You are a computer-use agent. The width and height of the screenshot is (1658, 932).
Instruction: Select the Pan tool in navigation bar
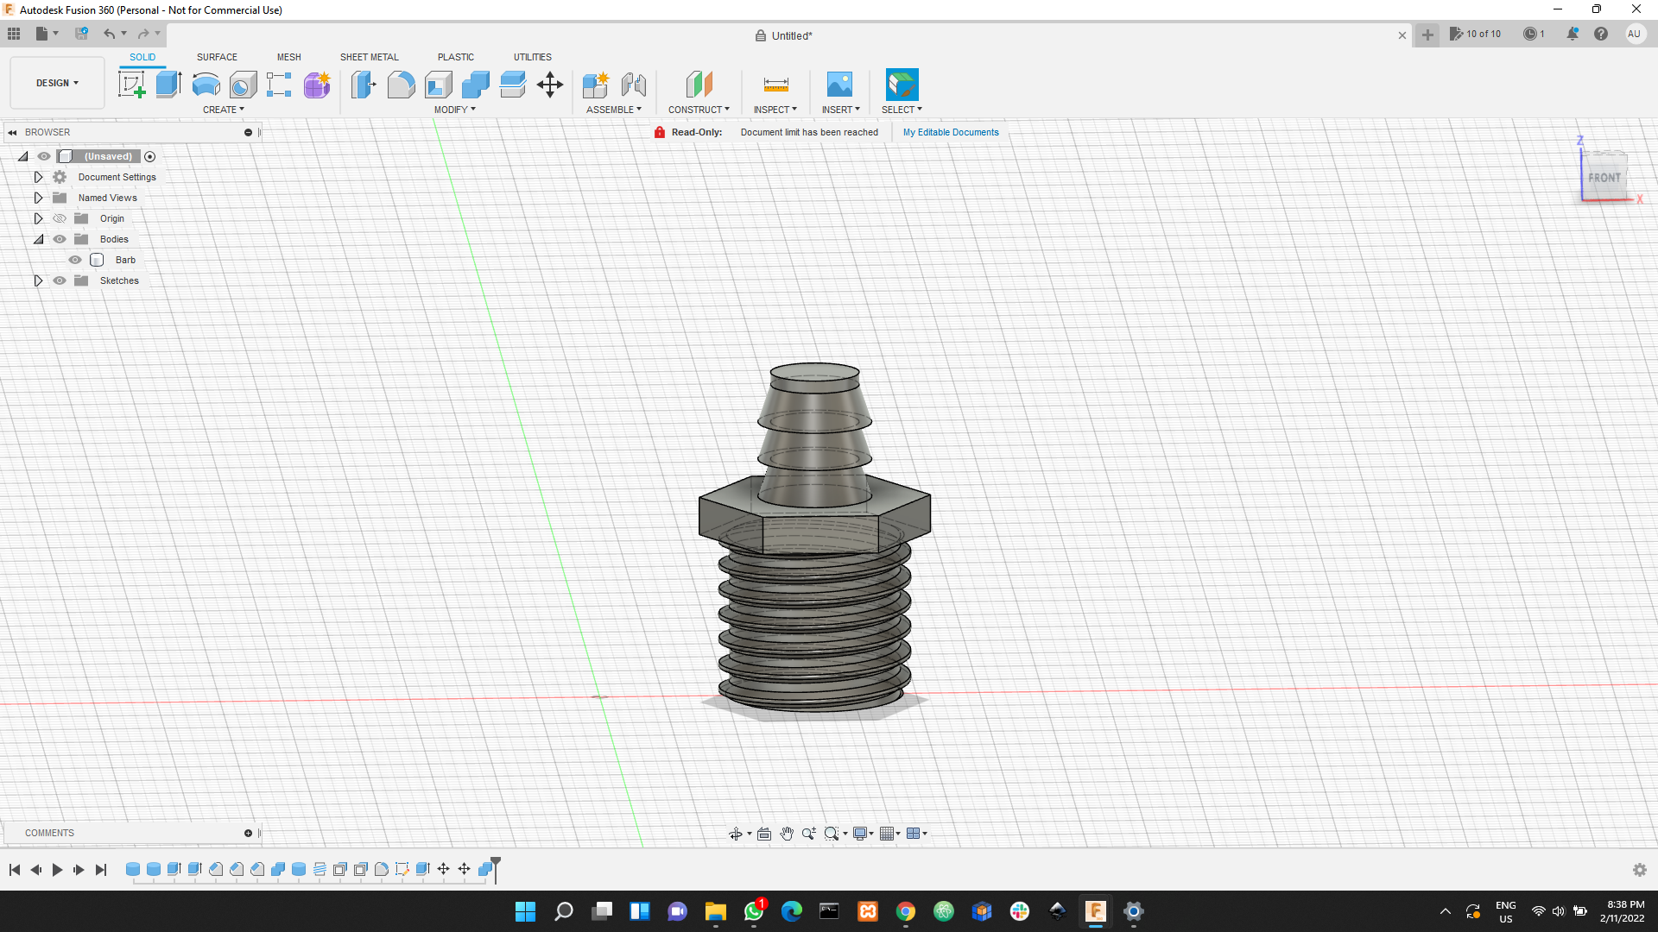pyautogui.click(x=787, y=834)
